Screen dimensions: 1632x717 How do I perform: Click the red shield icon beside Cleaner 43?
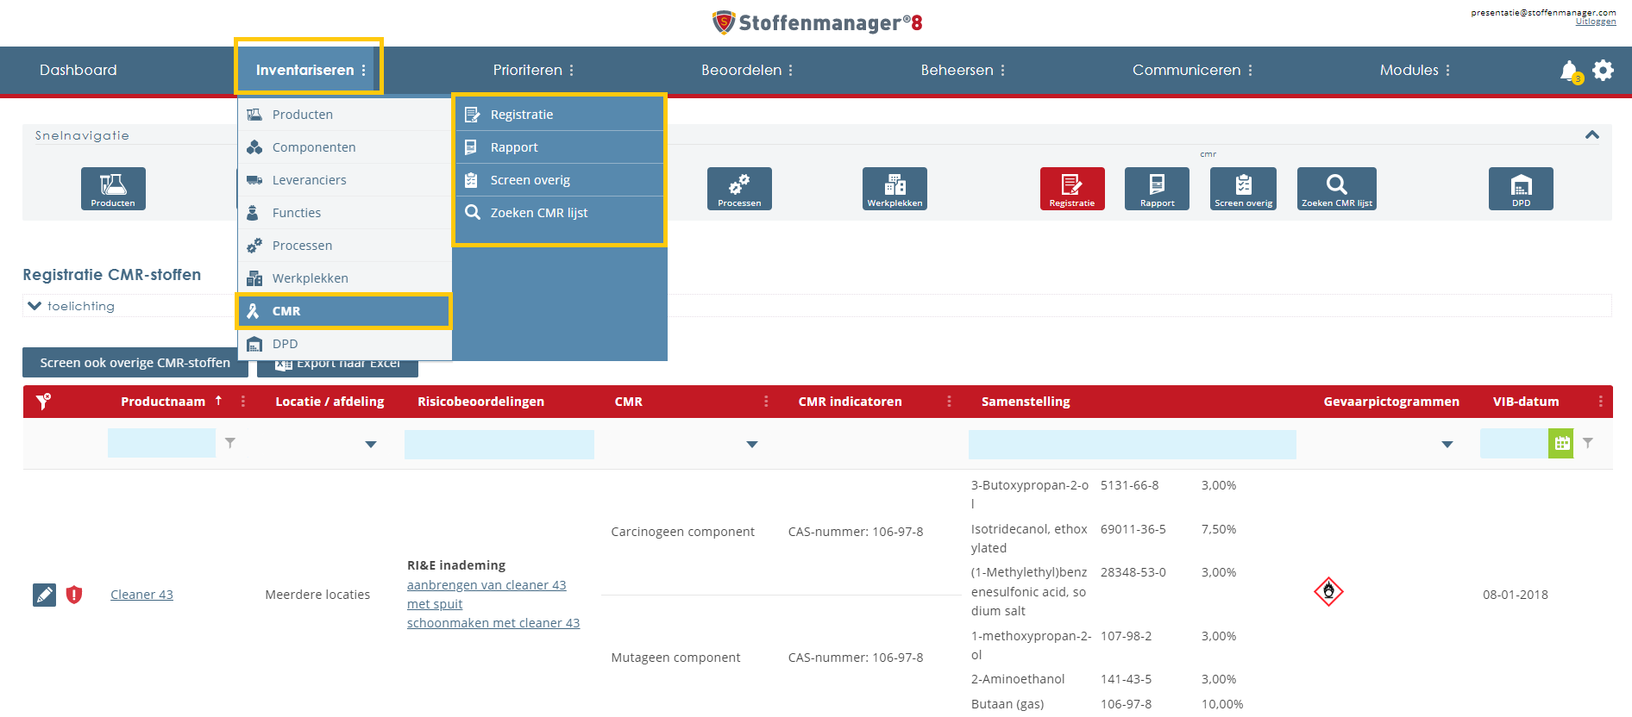coord(74,595)
